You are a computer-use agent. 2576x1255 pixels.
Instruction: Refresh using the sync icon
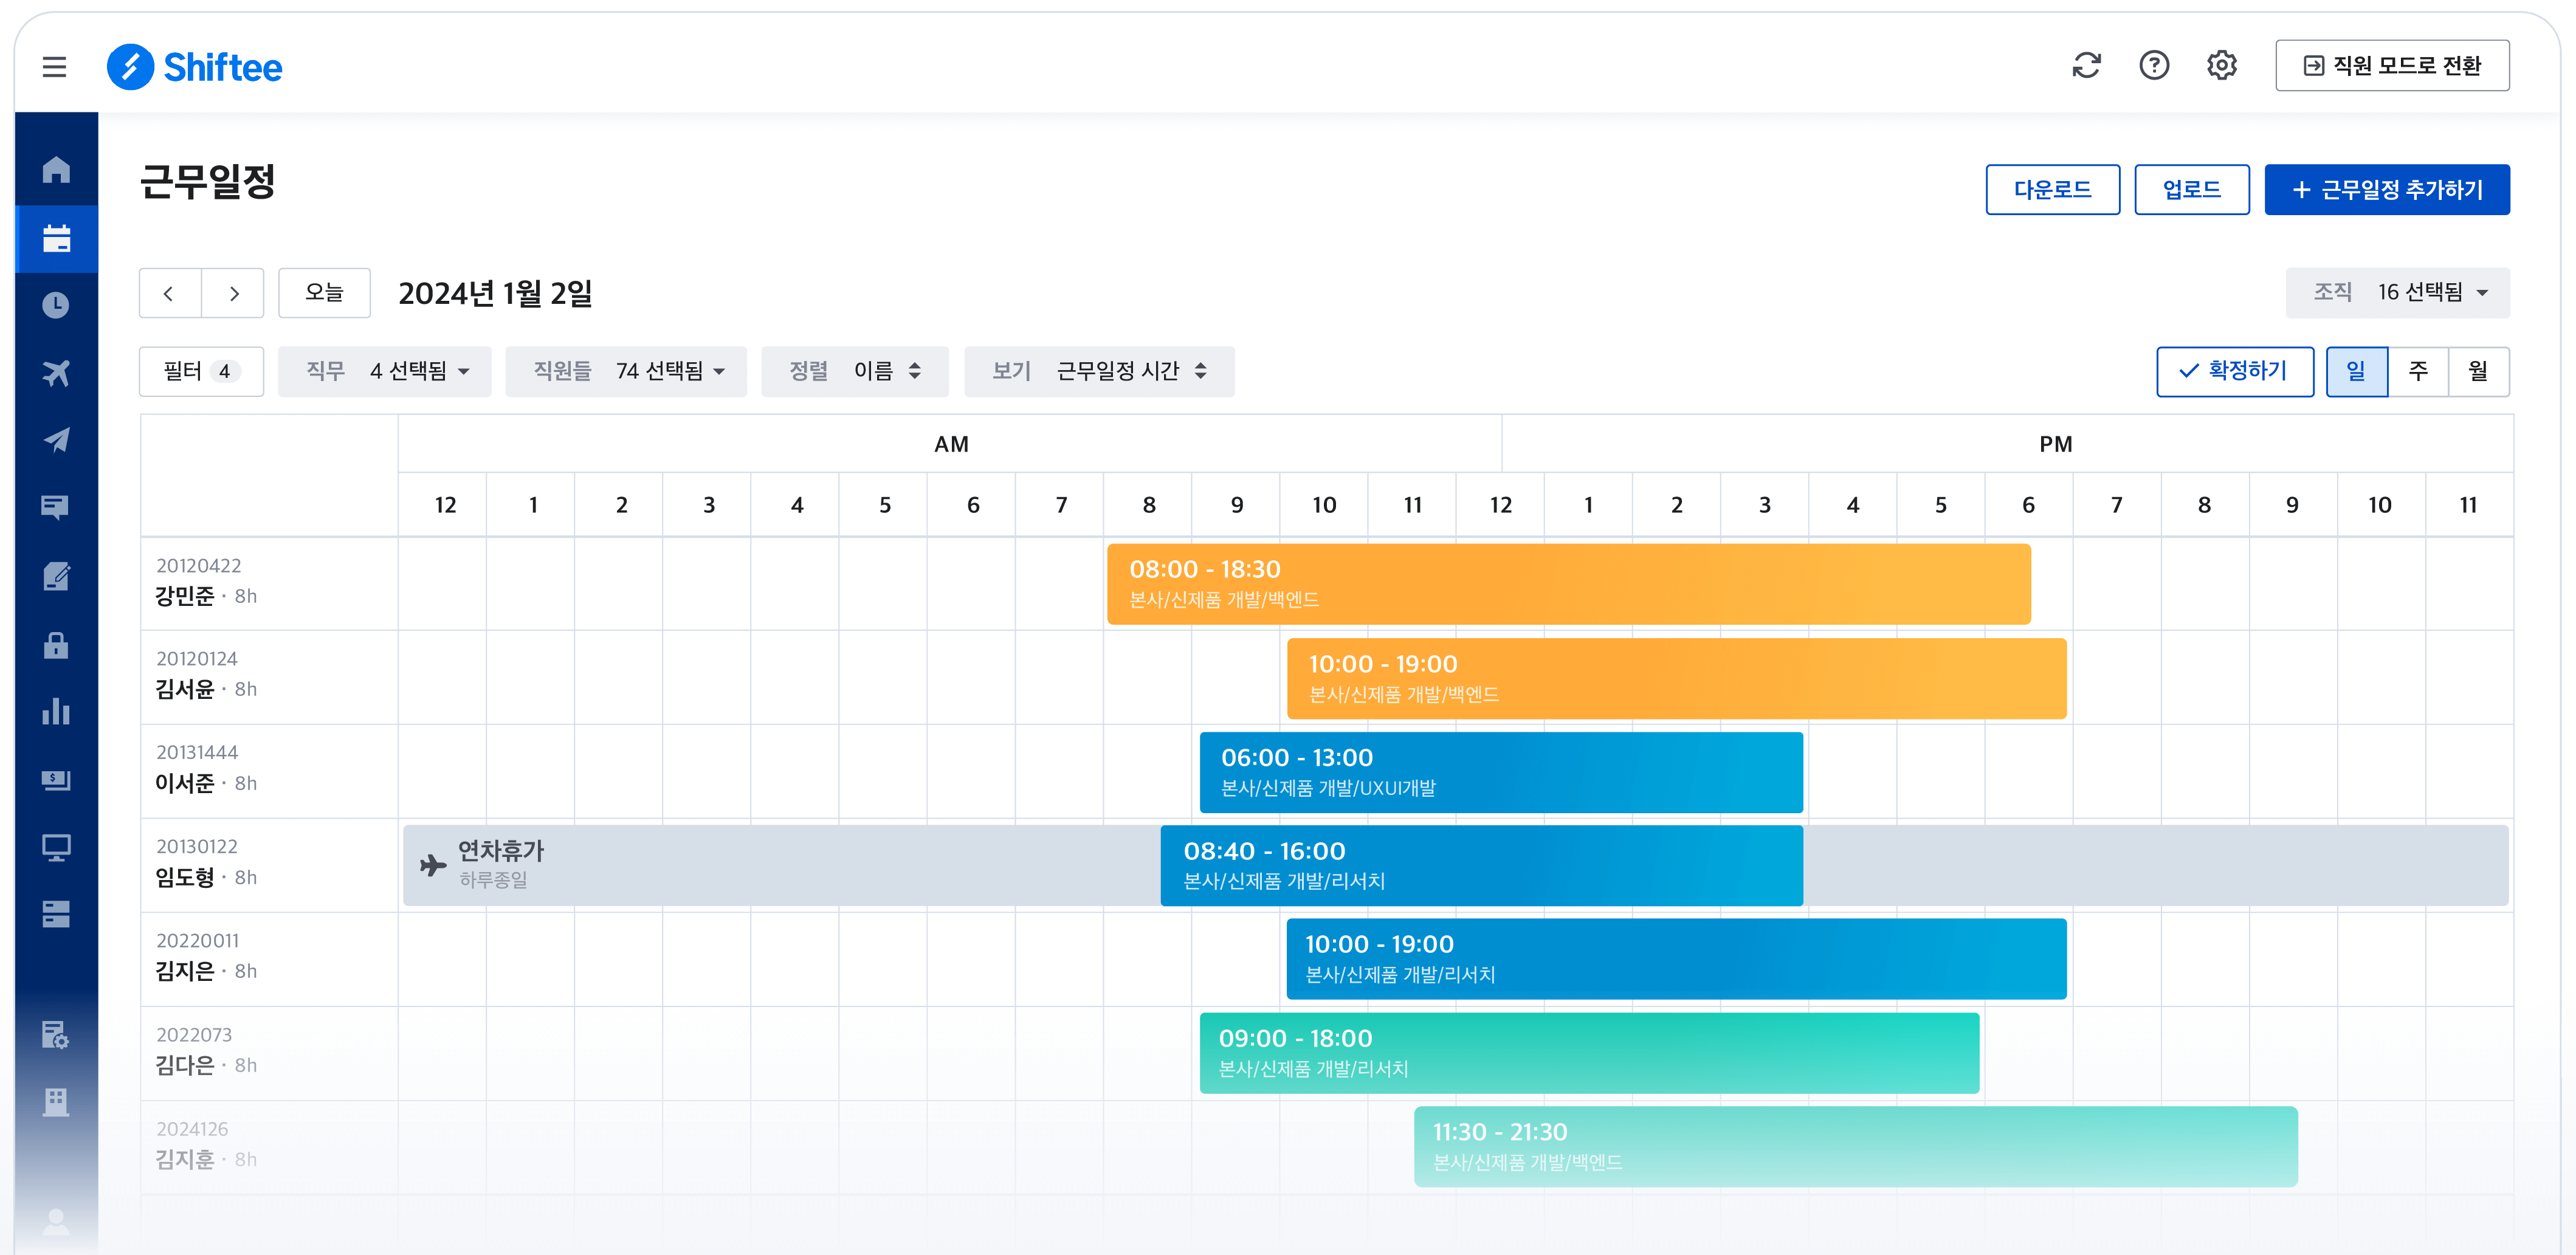click(2086, 66)
